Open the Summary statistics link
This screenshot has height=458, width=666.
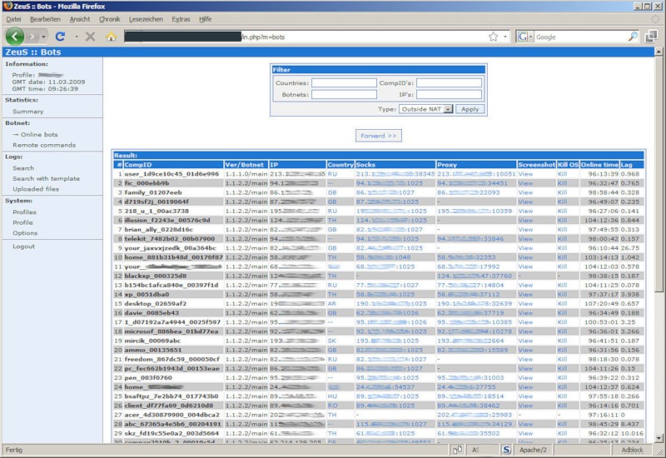28,112
